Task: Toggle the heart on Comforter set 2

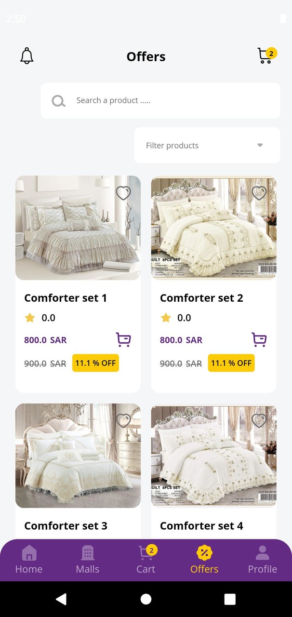Action: [259, 193]
